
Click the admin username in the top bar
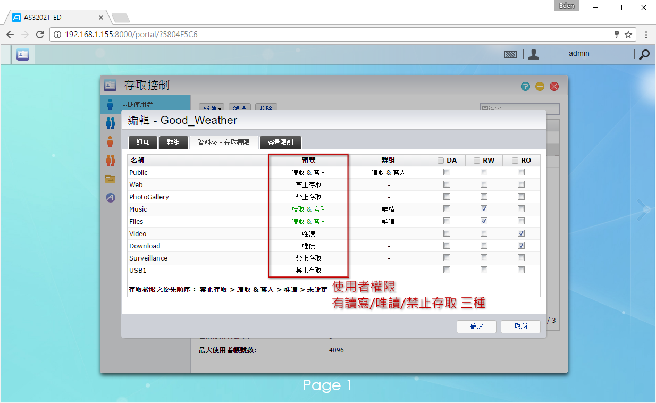(579, 54)
